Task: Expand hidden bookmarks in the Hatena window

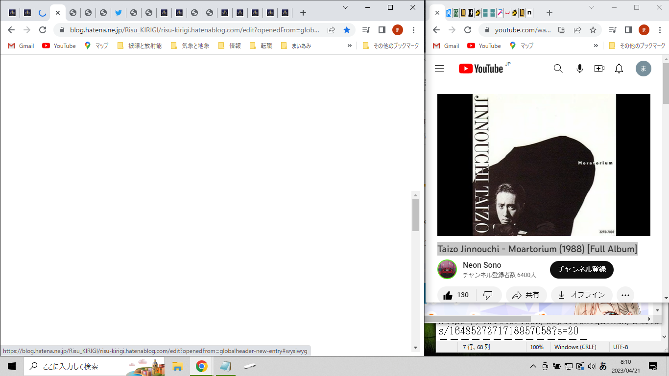Action: pos(349,46)
